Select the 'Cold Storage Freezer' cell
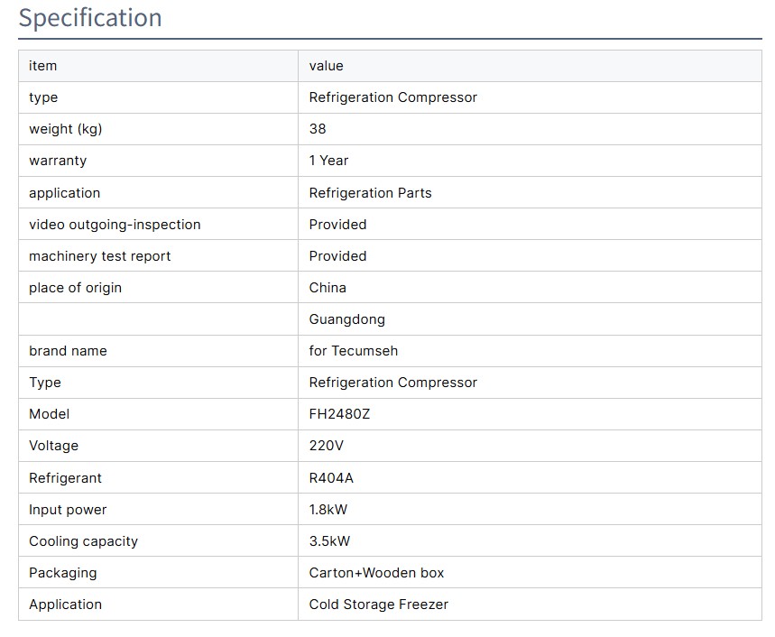 tap(378, 605)
